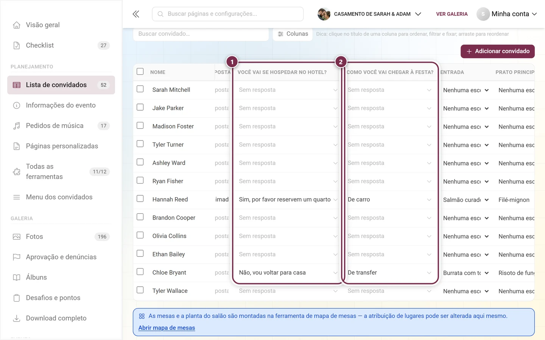Focus the Buscar páginas e configurações field
The height and width of the screenshot is (340, 545).
(227, 14)
